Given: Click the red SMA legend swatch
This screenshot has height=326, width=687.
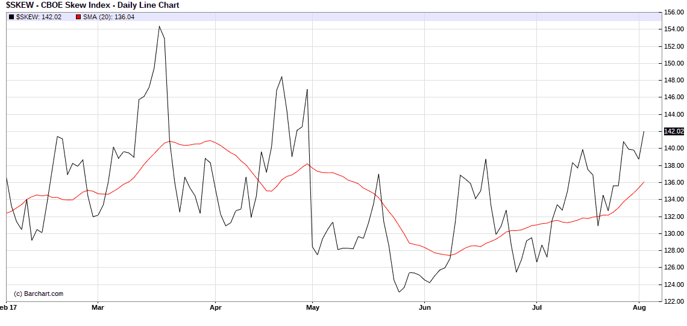Looking at the screenshot, I should (78, 17).
